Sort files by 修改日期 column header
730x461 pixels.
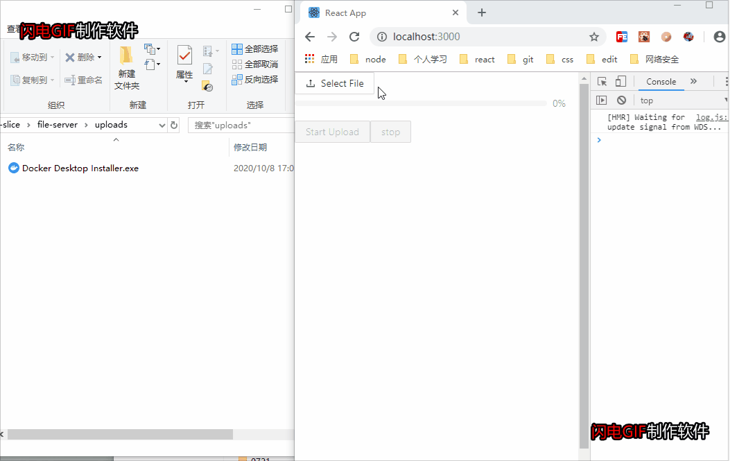click(262, 147)
